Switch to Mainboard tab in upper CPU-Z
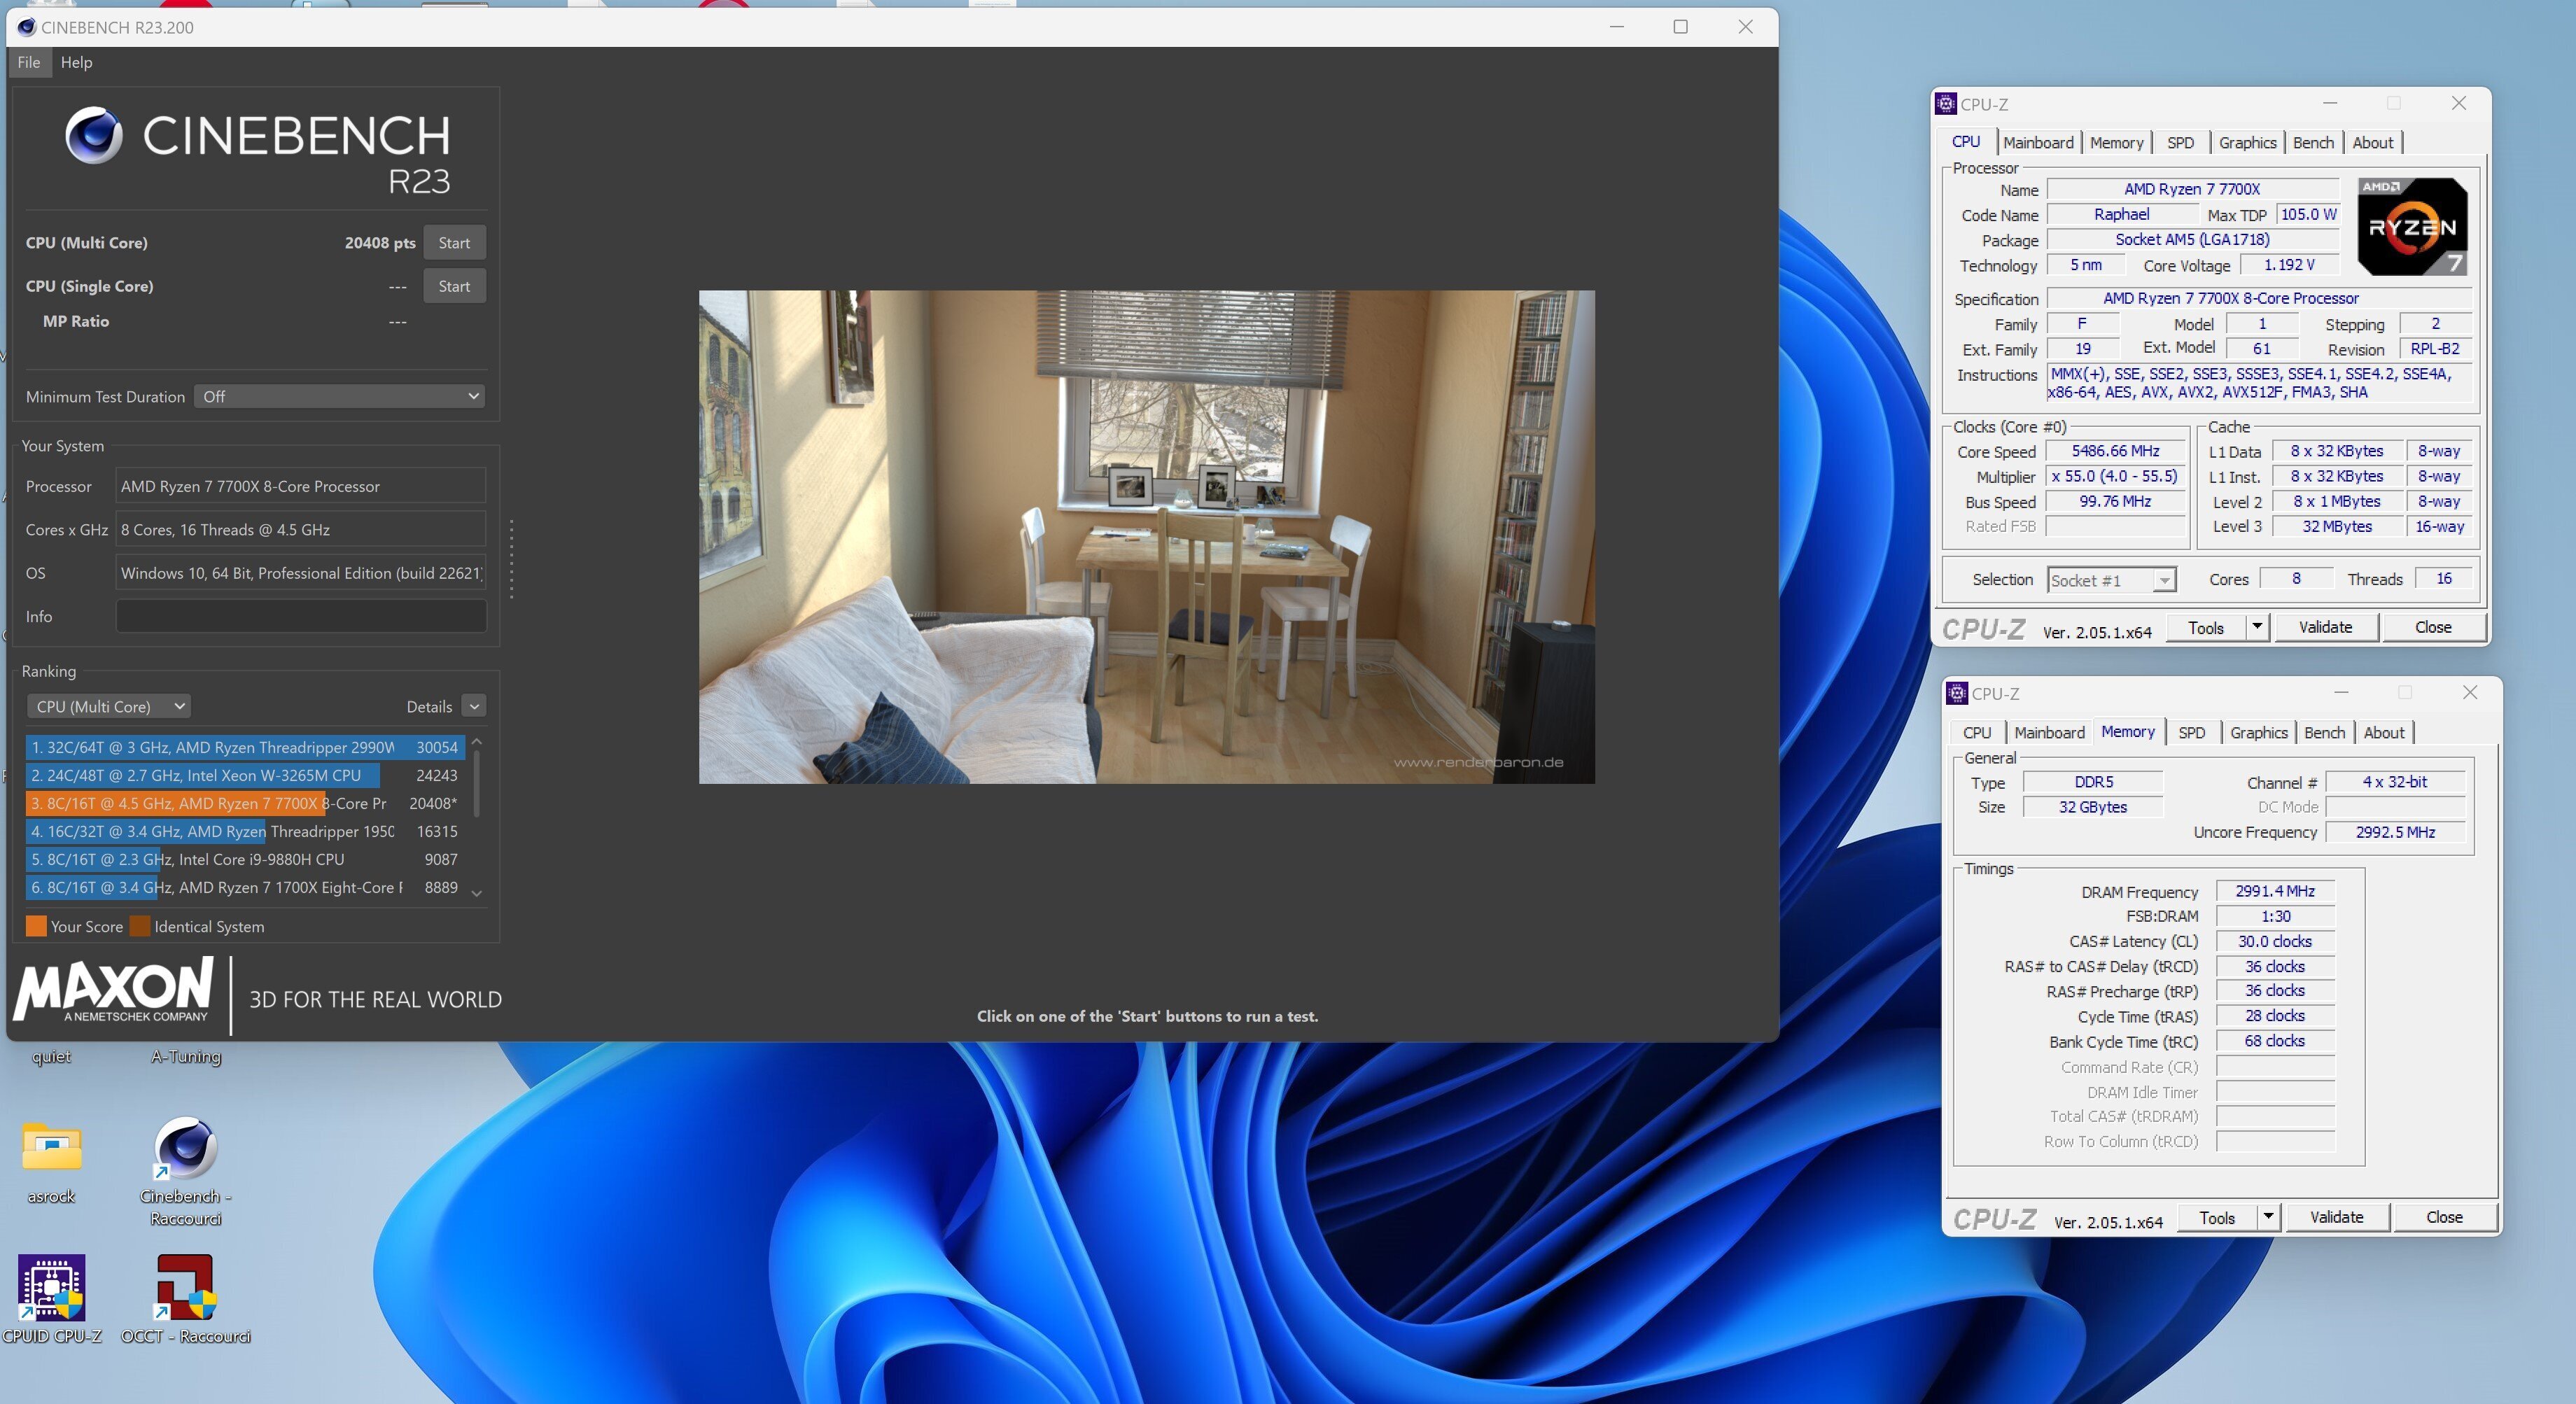The height and width of the screenshot is (1404, 2576). [x=2037, y=143]
